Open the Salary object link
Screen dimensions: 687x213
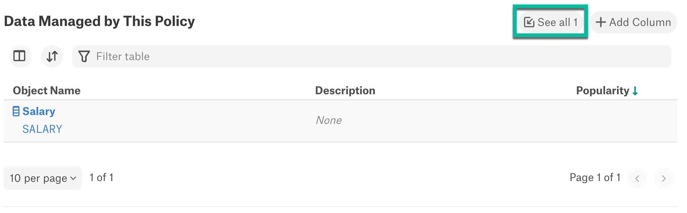point(39,111)
